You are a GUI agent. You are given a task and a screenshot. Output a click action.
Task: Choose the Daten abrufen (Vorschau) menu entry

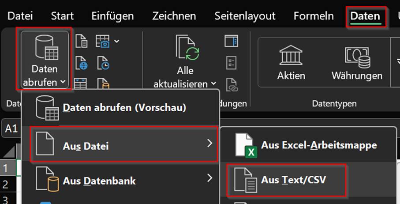tap(124, 107)
